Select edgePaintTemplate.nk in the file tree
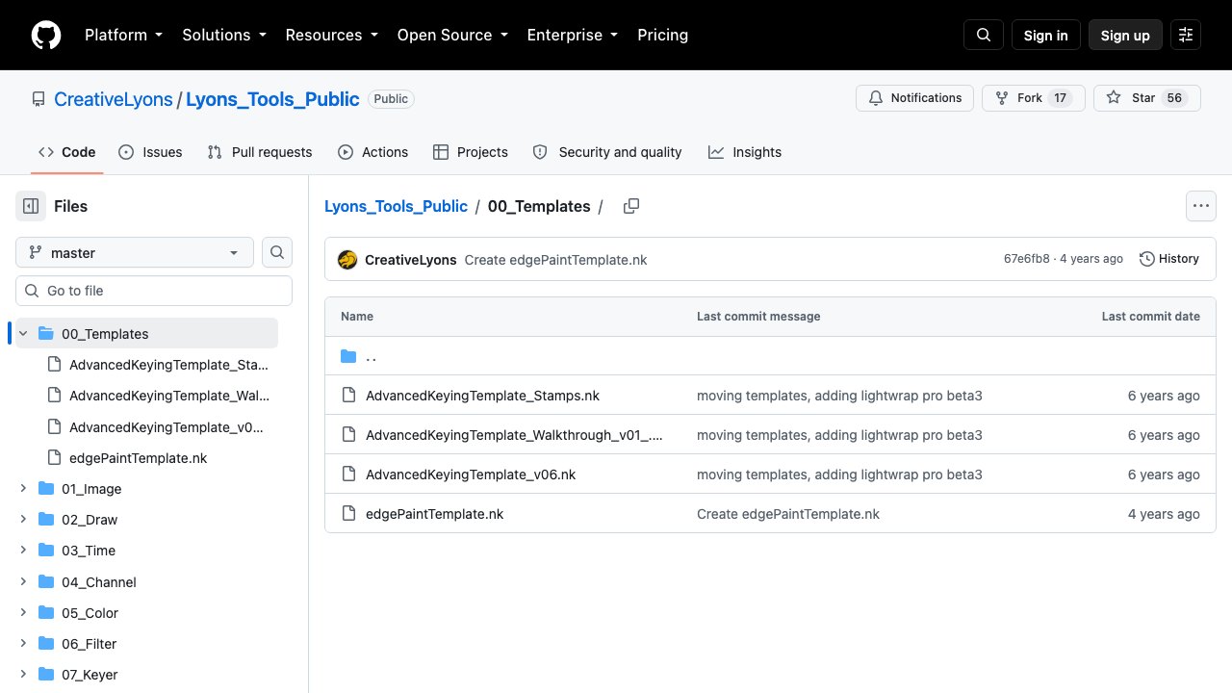Image resolution: width=1232 pixels, height=693 pixels. (138, 458)
